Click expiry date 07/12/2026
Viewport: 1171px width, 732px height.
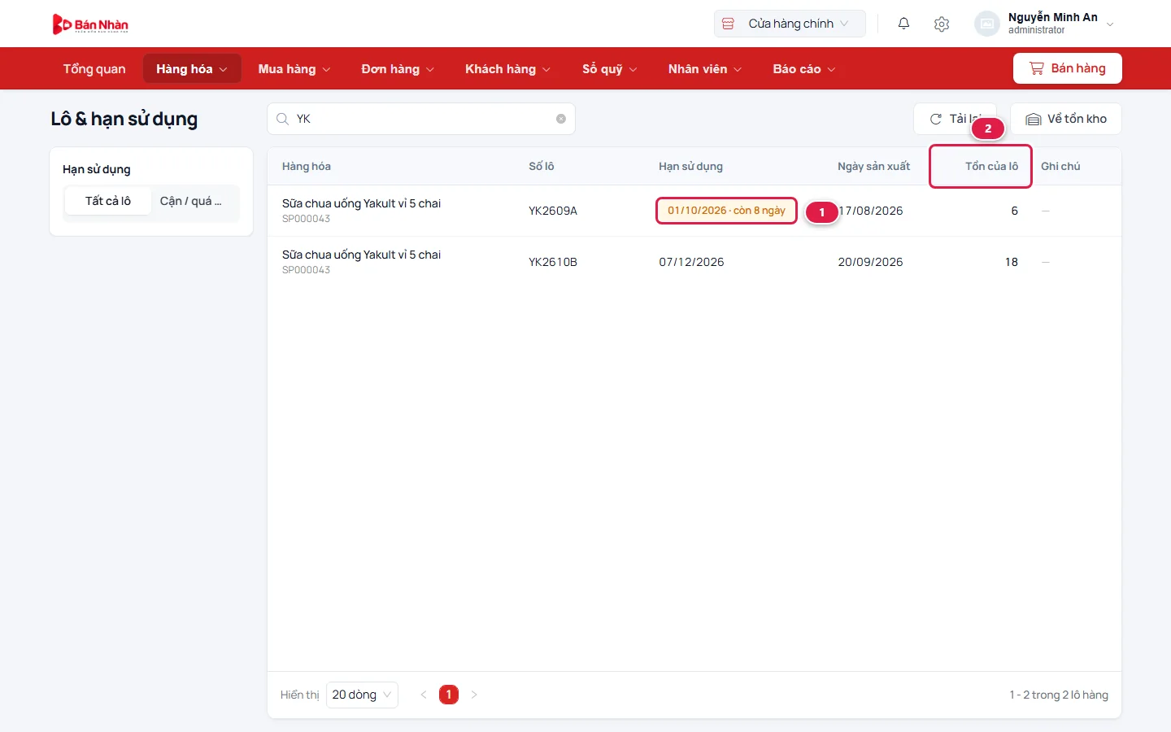click(691, 262)
